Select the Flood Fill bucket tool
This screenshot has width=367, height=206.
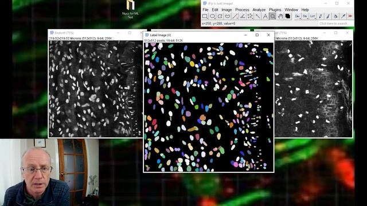click(x=335, y=16)
